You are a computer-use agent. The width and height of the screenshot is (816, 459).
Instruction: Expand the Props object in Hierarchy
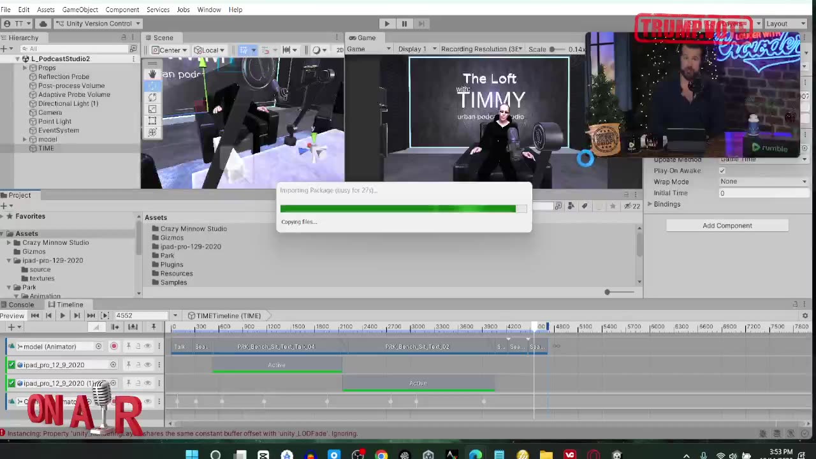(25, 68)
